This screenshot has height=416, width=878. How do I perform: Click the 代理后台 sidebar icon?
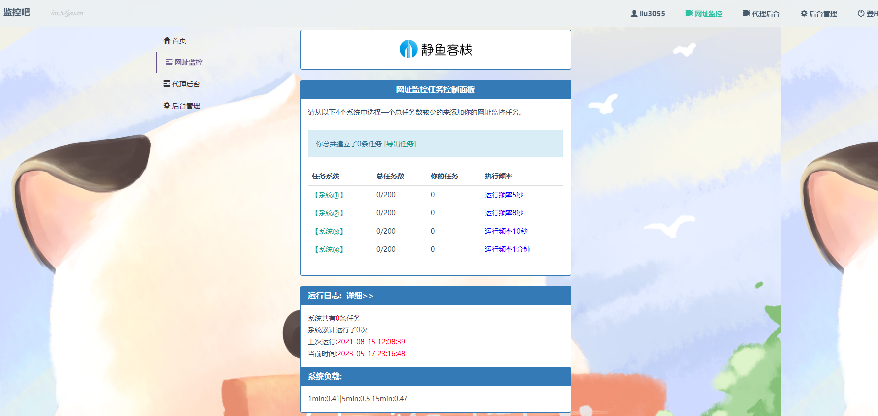coord(167,84)
